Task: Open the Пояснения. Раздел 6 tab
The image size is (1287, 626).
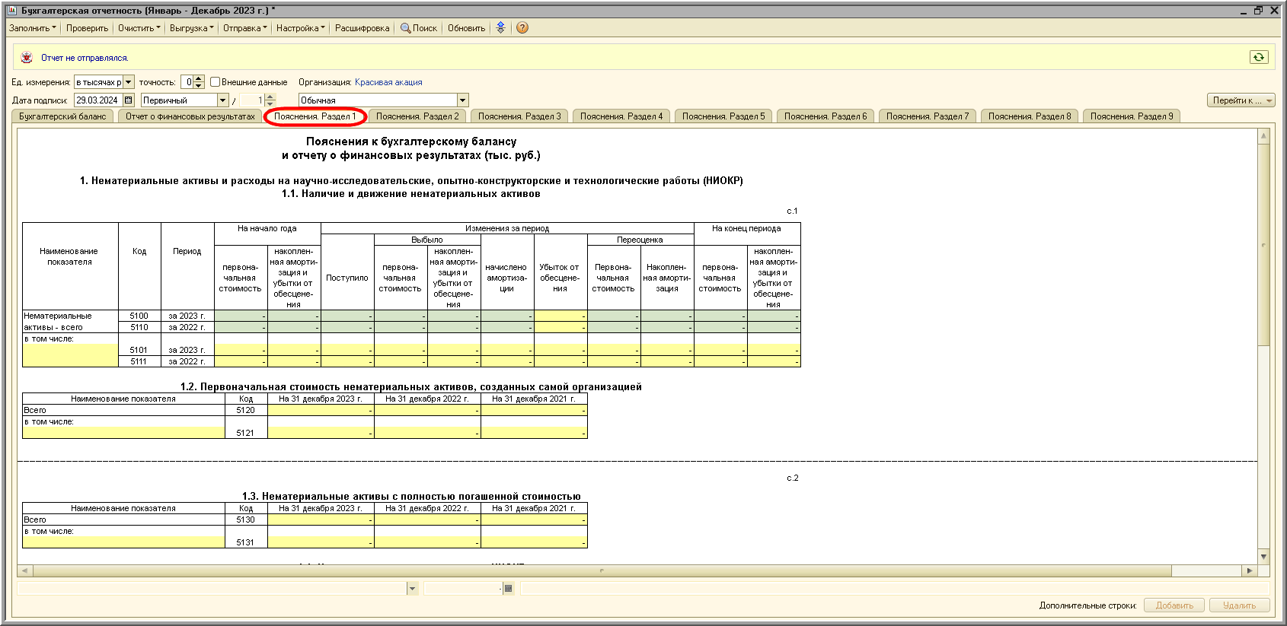Action: click(x=826, y=116)
